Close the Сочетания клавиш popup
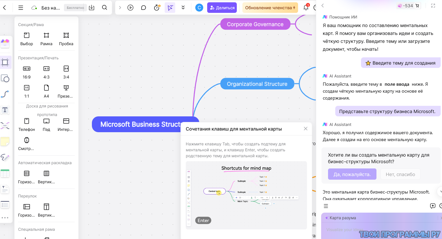This screenshot has height=239, width=442. [x=305, y=129]
